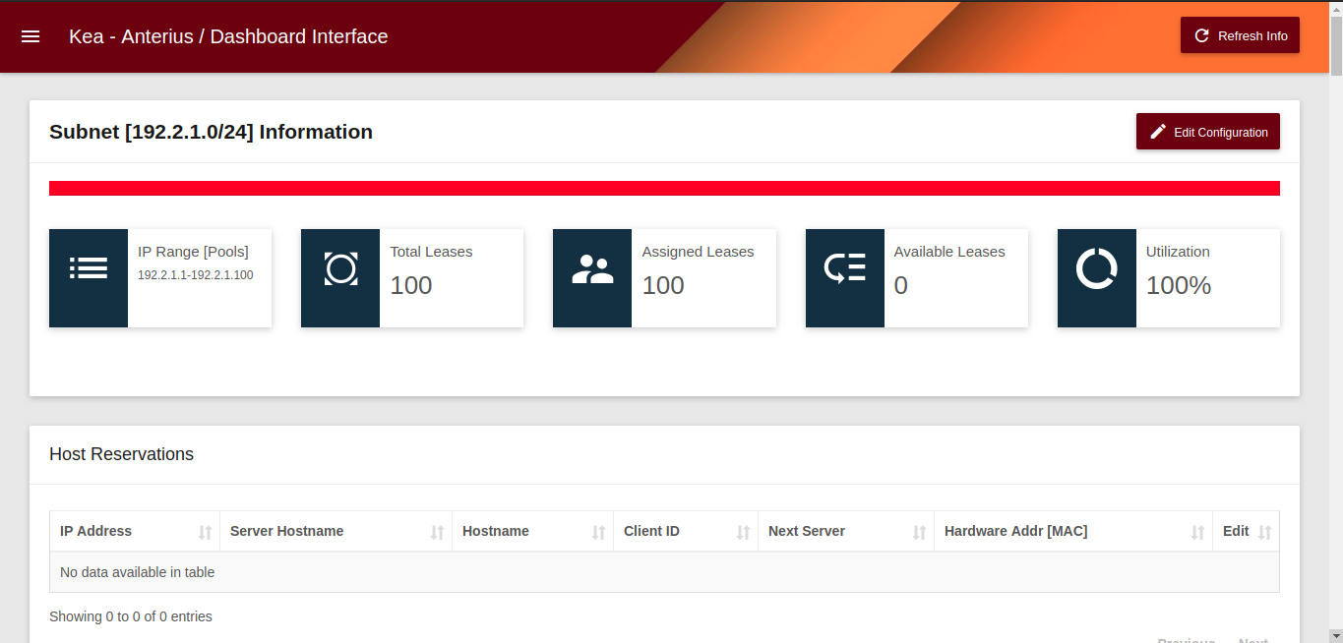Click the Kea - Anterius dashboard title

(x=228, y=36)
